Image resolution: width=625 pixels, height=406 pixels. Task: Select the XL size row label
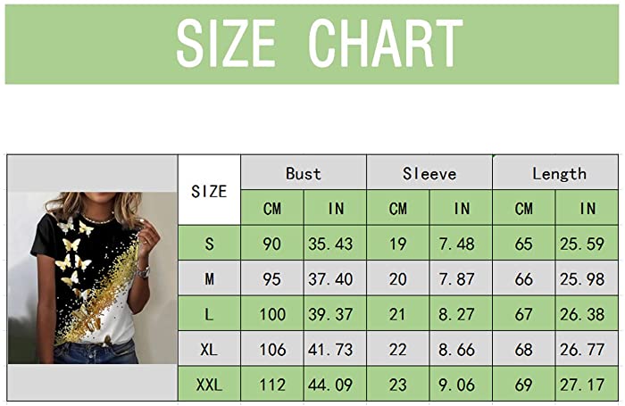click(x=209, y=349)
